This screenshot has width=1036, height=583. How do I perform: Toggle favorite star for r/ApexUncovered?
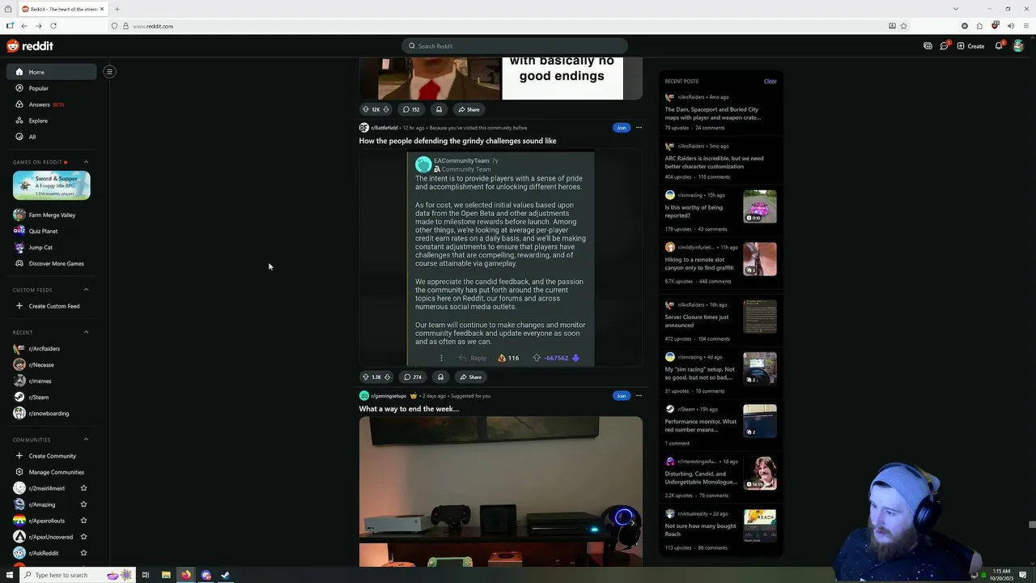[x=83, y=537]
